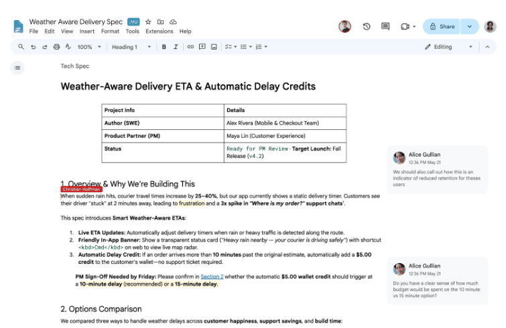This screenshot has width=506, height=328.
Task: Click the Author (SWE) table cell
Action: point(163,123)
